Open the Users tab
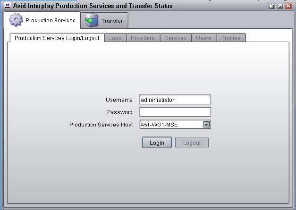The height and width of the screenshot is (210, 296). (203, 38)
